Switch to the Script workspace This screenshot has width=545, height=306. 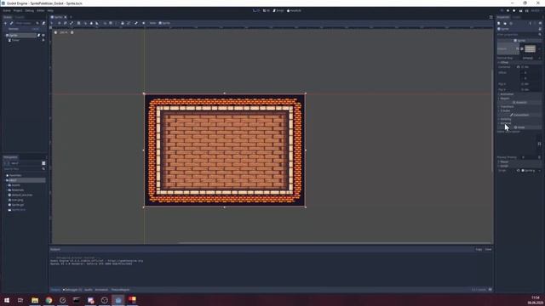coord(278,11)
